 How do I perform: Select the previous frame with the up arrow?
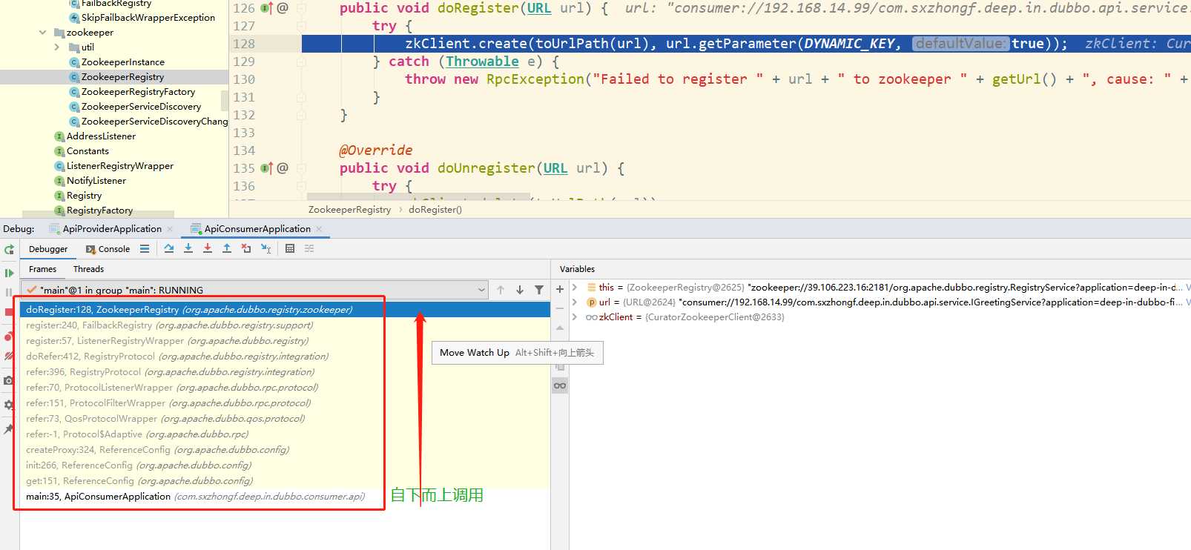coord(501,290)
